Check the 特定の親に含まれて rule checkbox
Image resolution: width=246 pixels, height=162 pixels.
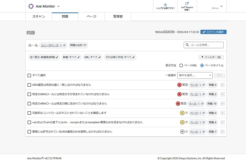(29, 104)
